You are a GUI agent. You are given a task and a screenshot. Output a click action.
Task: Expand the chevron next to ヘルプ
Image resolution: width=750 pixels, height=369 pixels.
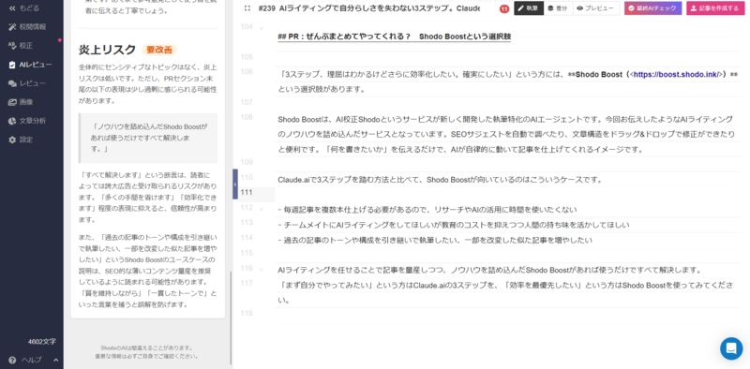click(x=55, y=360)
